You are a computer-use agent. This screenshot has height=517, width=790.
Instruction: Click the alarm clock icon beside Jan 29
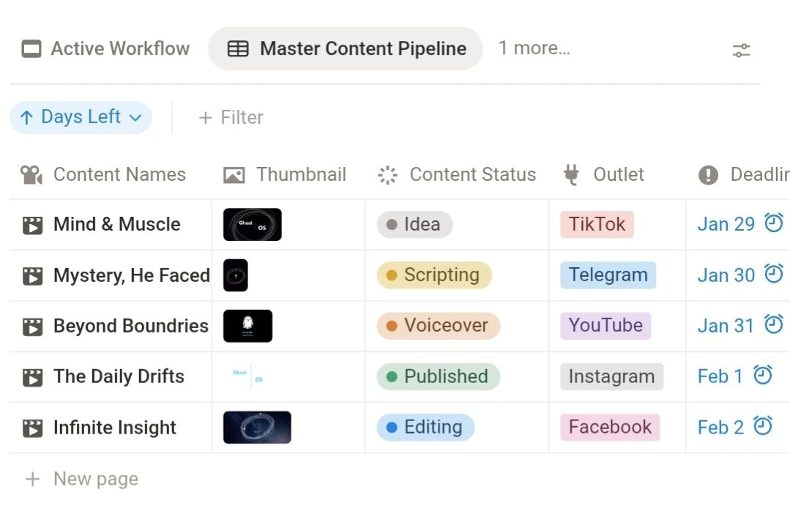point(772,223)
